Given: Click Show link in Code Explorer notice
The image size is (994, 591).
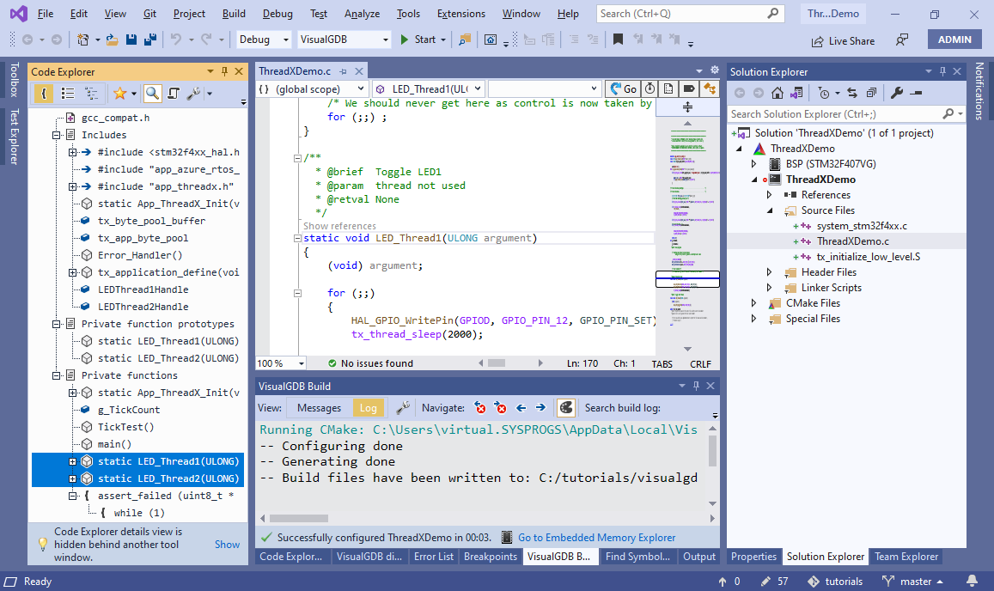Looking at the screenshot, I should tap(227, 544).
